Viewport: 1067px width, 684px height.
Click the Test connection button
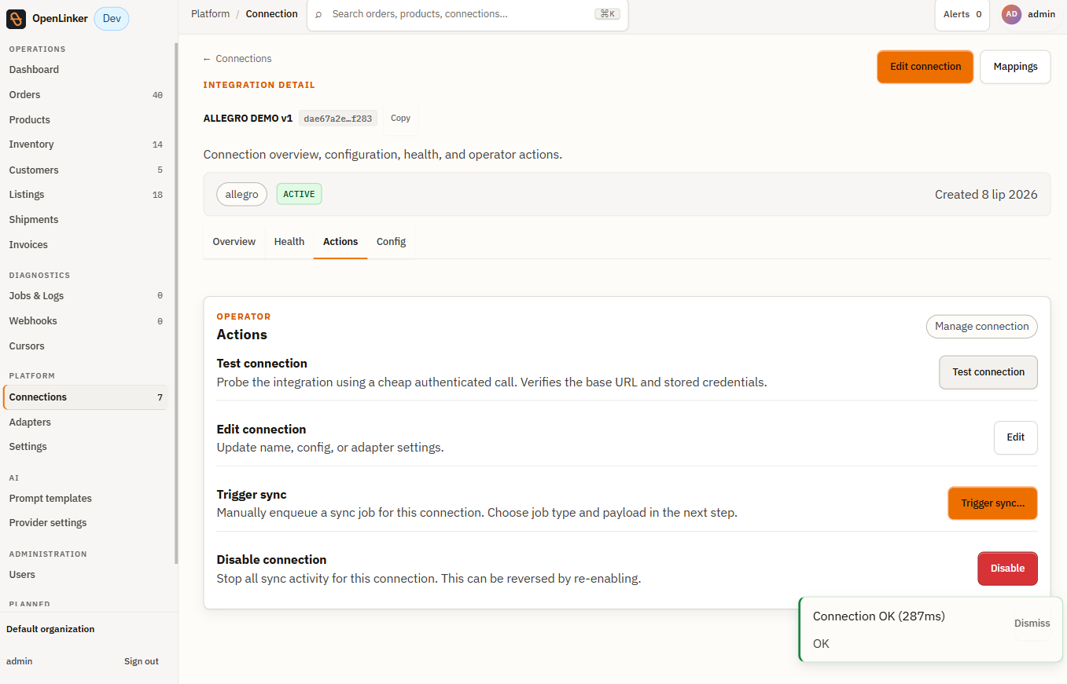coord(988,372)
